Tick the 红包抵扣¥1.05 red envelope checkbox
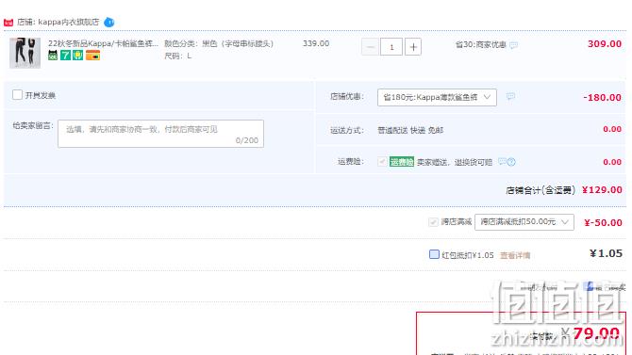Viewport: 632px width, 355px height. pos(434,254)
